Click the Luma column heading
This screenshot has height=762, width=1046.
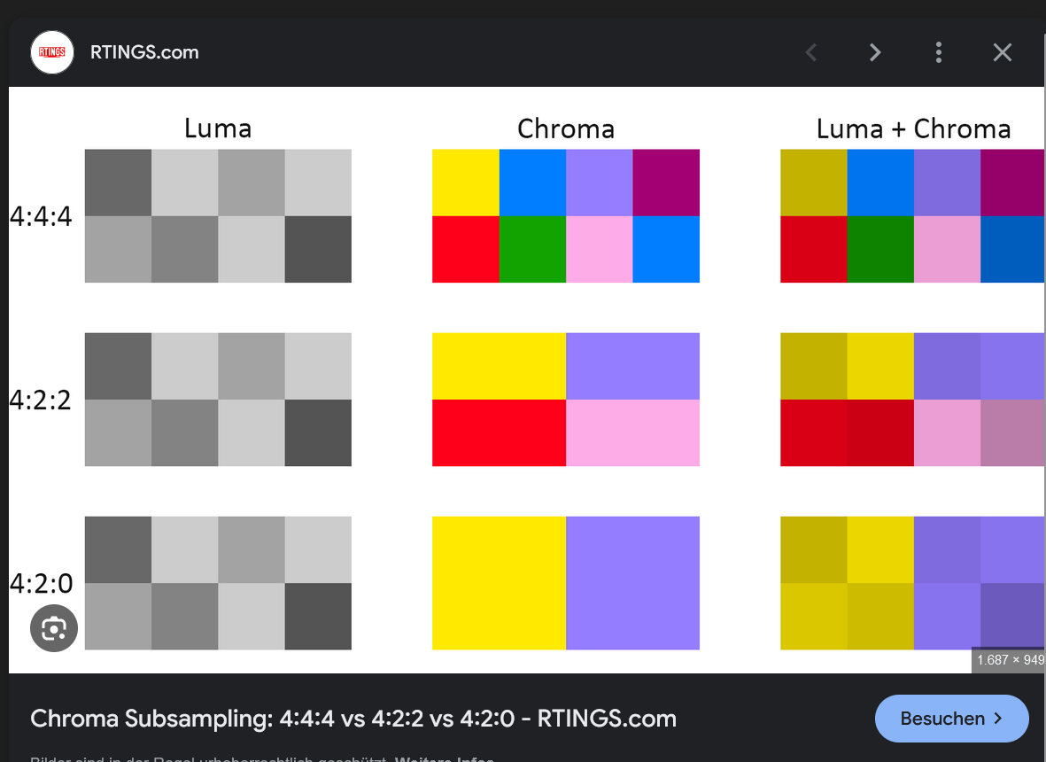[x=217, y=128]
